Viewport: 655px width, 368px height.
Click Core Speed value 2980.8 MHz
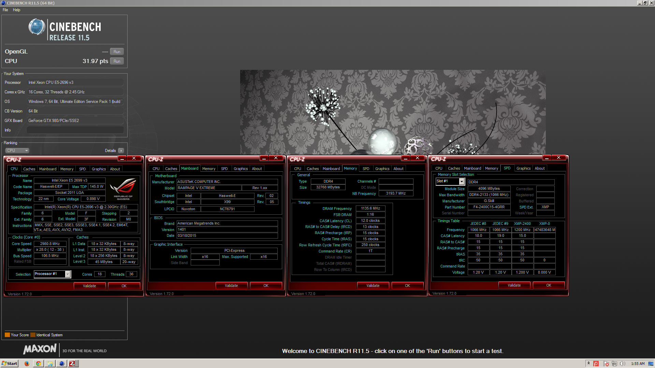pos(50,244)
